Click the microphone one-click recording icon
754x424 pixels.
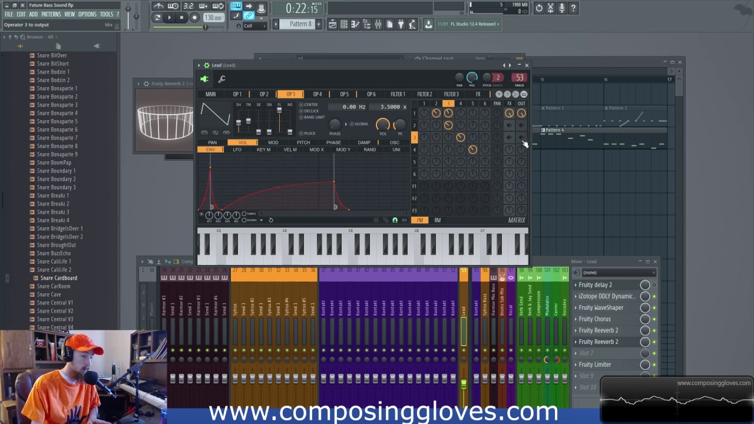561,8
